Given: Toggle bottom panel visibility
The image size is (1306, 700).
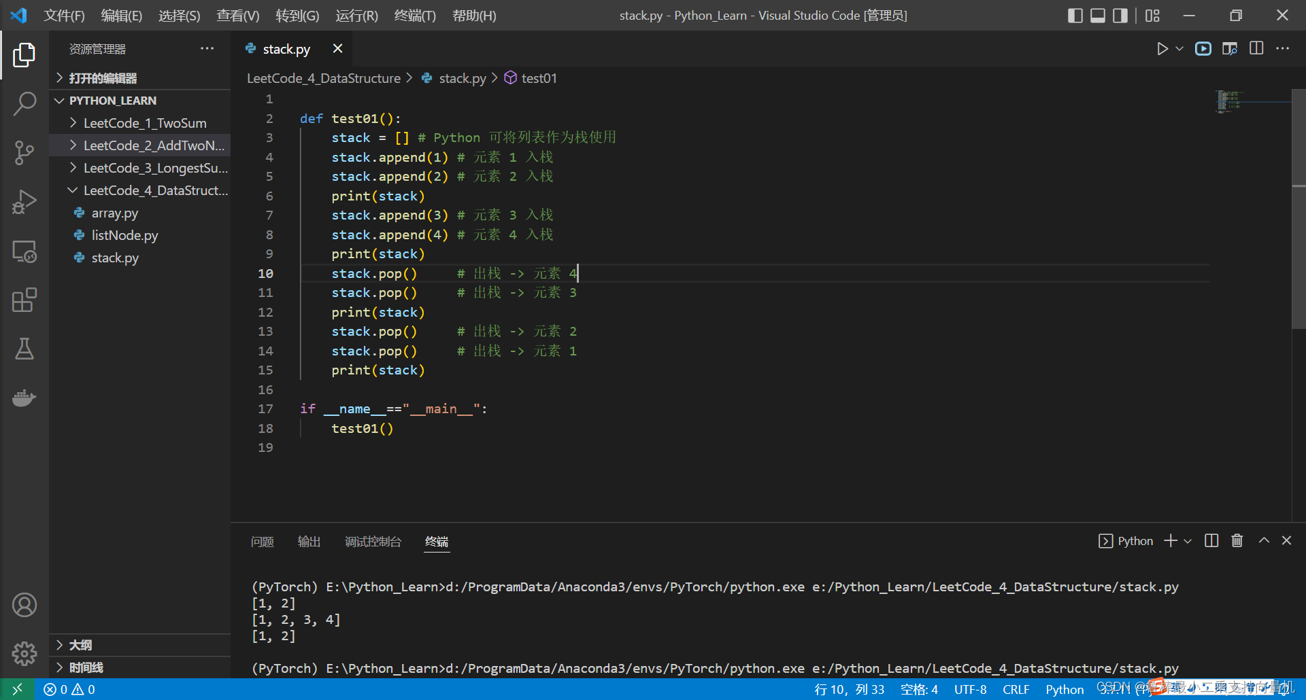Looking at the screenshot, I should (x=1098, y=16).
